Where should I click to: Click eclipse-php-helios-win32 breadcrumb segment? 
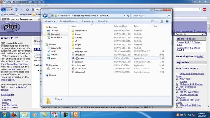(85, 16)
